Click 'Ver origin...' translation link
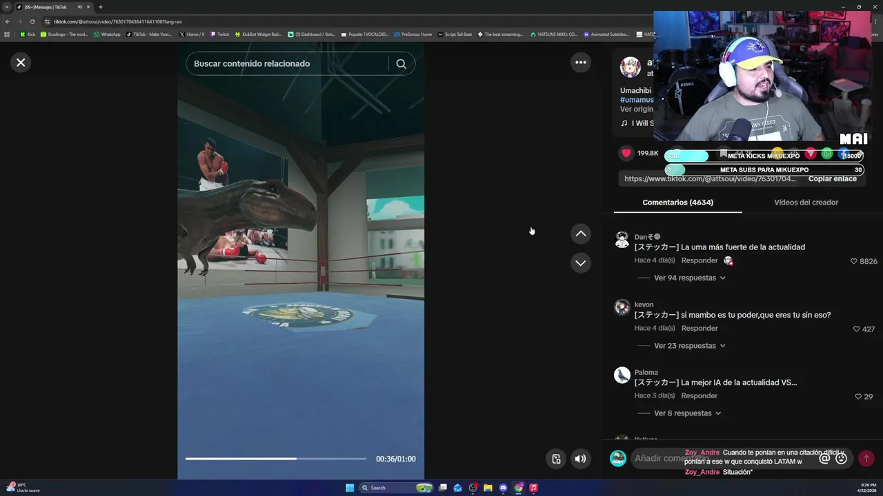Viewport: 883px width, 496px height. click(x=637, y=110)
